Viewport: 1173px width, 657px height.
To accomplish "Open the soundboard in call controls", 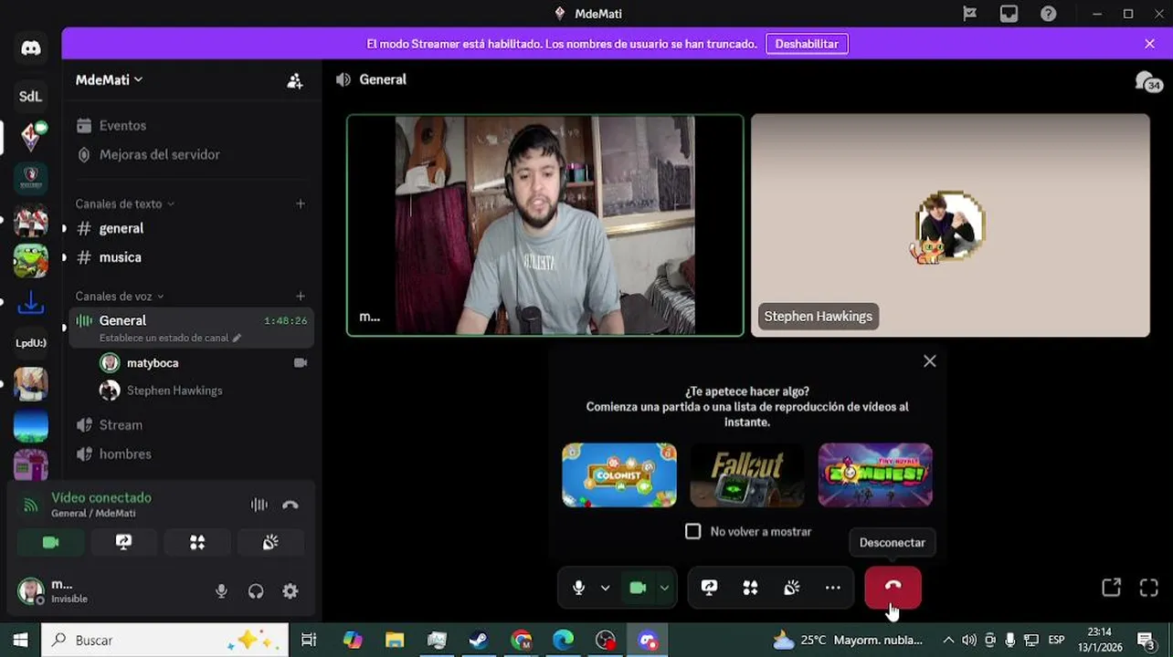I will tap(791, 588).
